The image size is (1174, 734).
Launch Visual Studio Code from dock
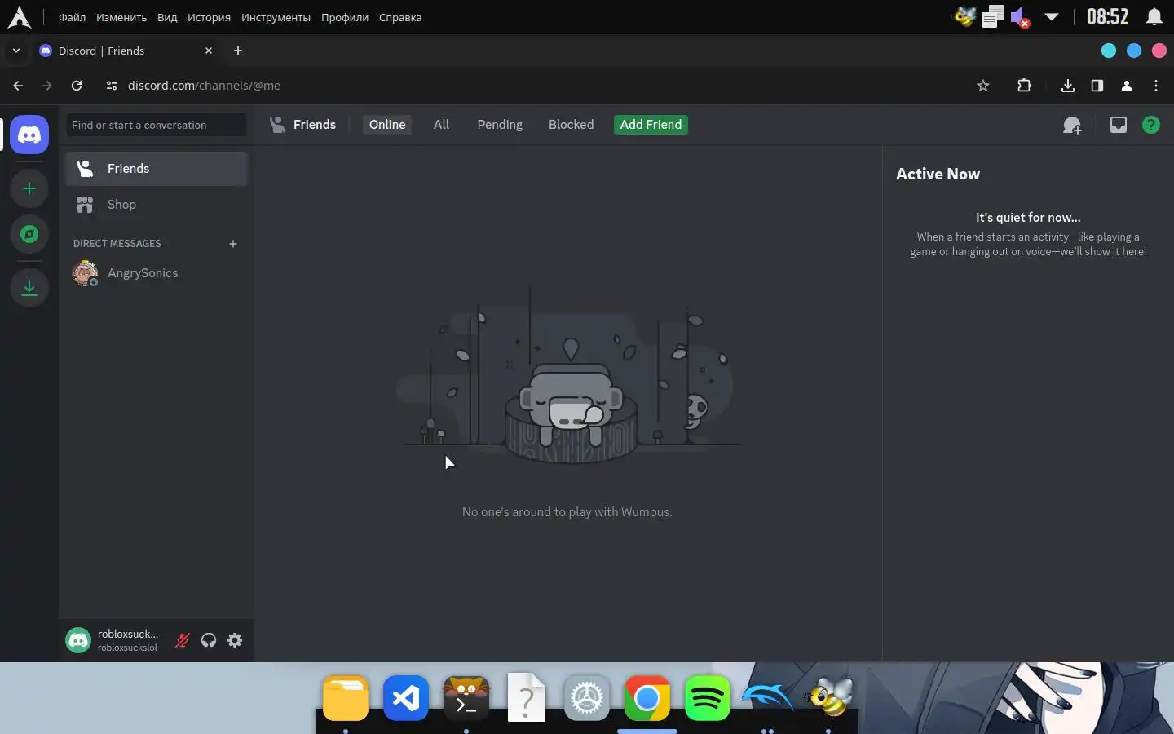click(x=406, y=699)
